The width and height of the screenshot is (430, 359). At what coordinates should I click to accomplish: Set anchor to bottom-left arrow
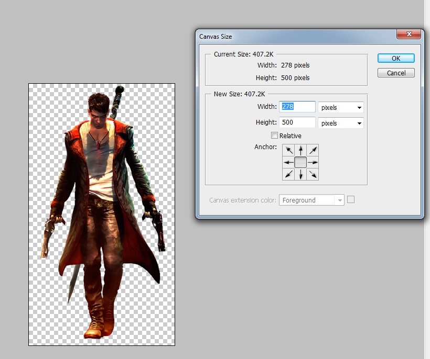(288, 174)
